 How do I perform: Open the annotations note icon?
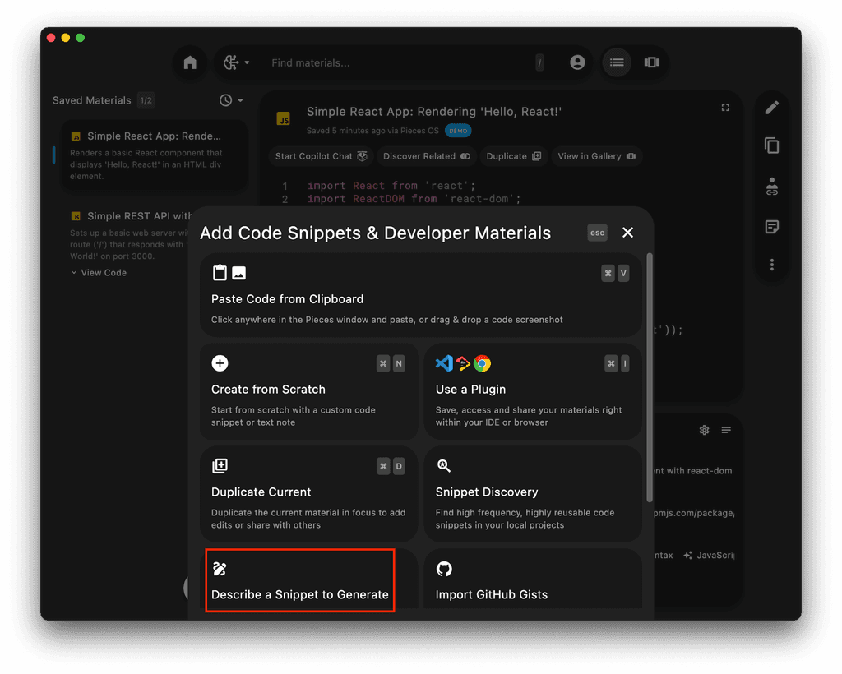(x=771, y=227)
